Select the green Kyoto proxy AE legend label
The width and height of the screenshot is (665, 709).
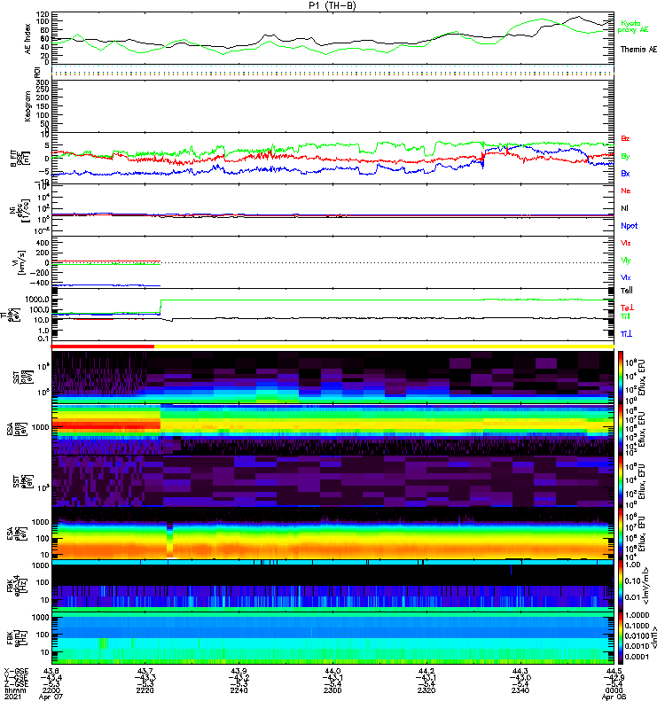point(633,27)
